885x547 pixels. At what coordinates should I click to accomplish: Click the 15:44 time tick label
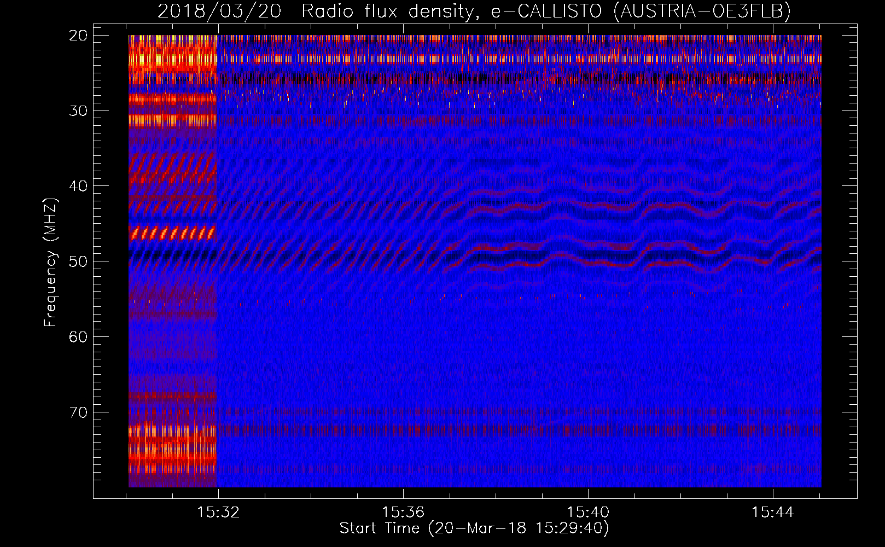(x=773, y=513)
